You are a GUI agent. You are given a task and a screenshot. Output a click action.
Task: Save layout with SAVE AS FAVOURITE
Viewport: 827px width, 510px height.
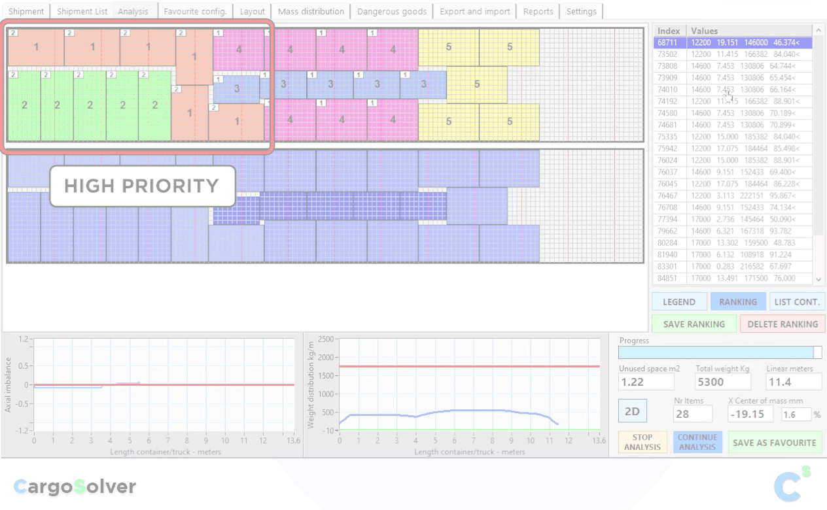(774, 443)
